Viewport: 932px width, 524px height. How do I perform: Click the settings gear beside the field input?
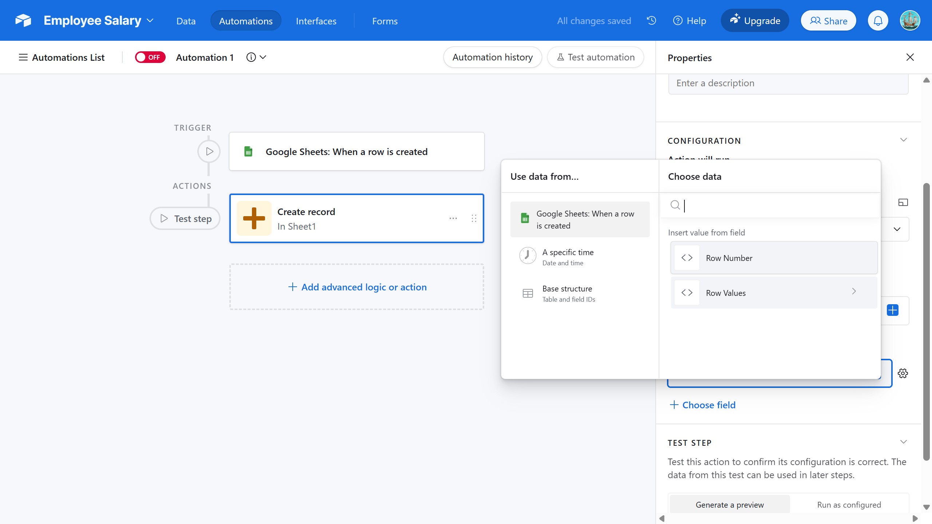click(x=903, y=373)
